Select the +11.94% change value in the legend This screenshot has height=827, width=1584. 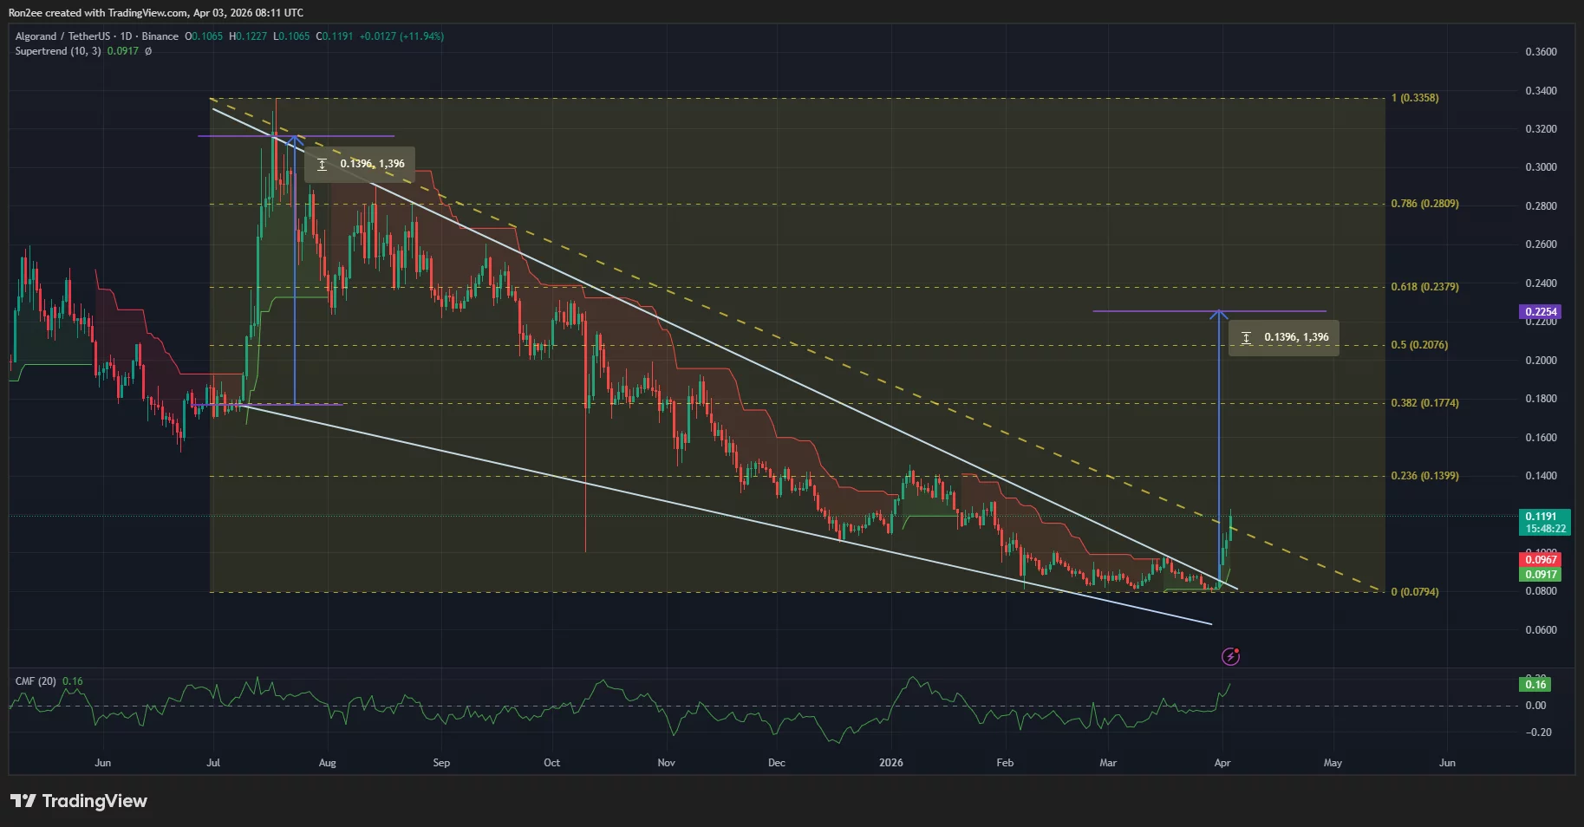tap(420, 36)
